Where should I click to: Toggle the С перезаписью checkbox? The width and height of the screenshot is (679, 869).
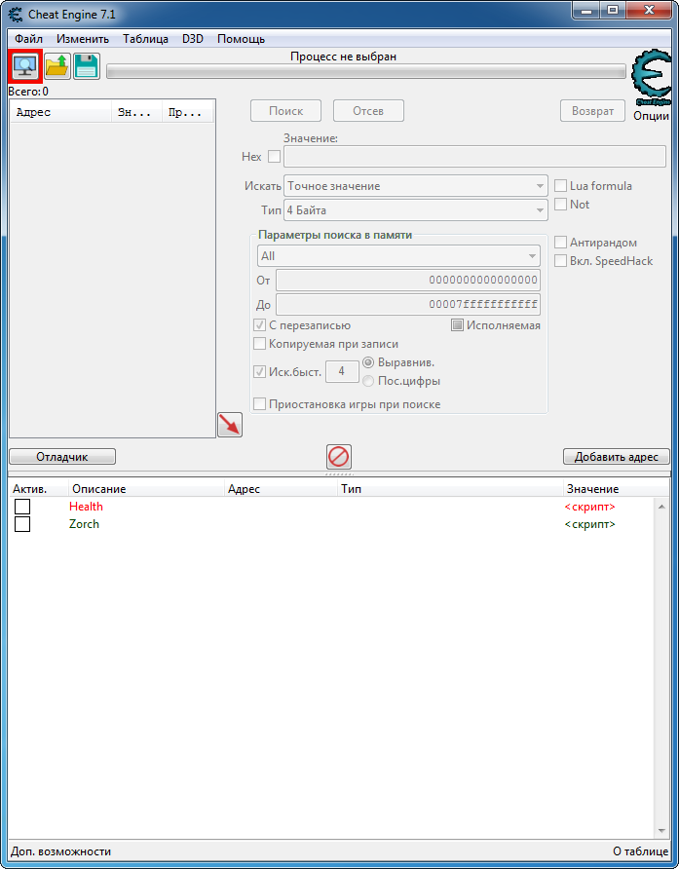tap(259, 325)
